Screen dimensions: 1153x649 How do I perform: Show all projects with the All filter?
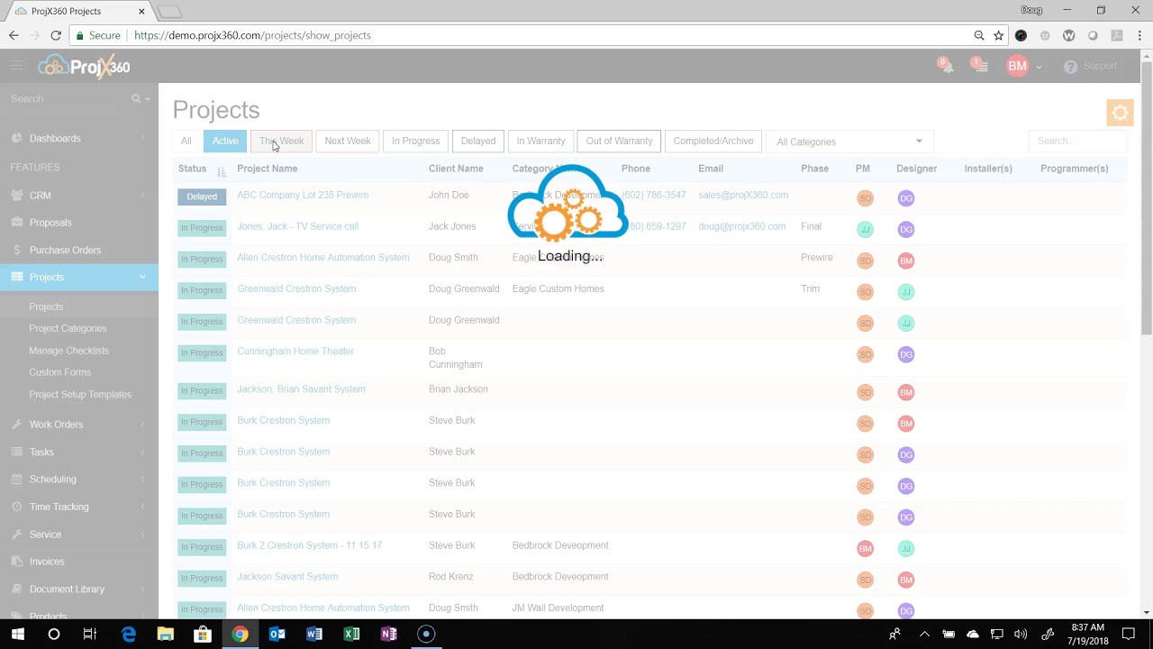tap(186, 141)
